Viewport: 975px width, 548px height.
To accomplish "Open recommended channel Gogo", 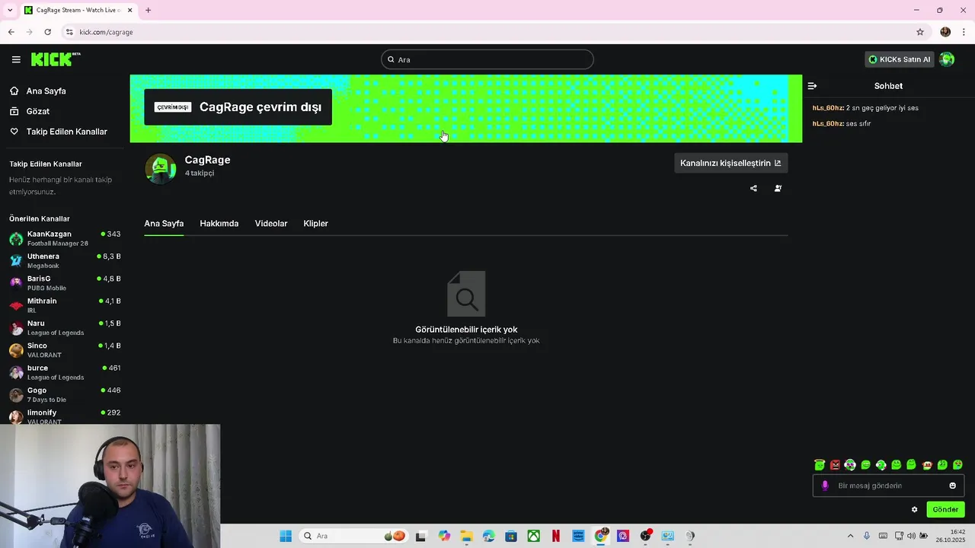I will pyautogui.click(x=65, y=395).
